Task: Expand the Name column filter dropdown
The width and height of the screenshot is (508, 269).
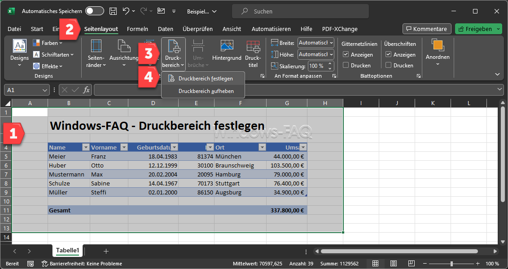Action: (x=86, y=147)
